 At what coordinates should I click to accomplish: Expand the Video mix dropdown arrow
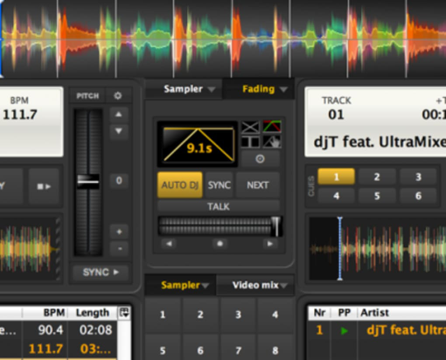pyautogui.click(x=284, y=286)
